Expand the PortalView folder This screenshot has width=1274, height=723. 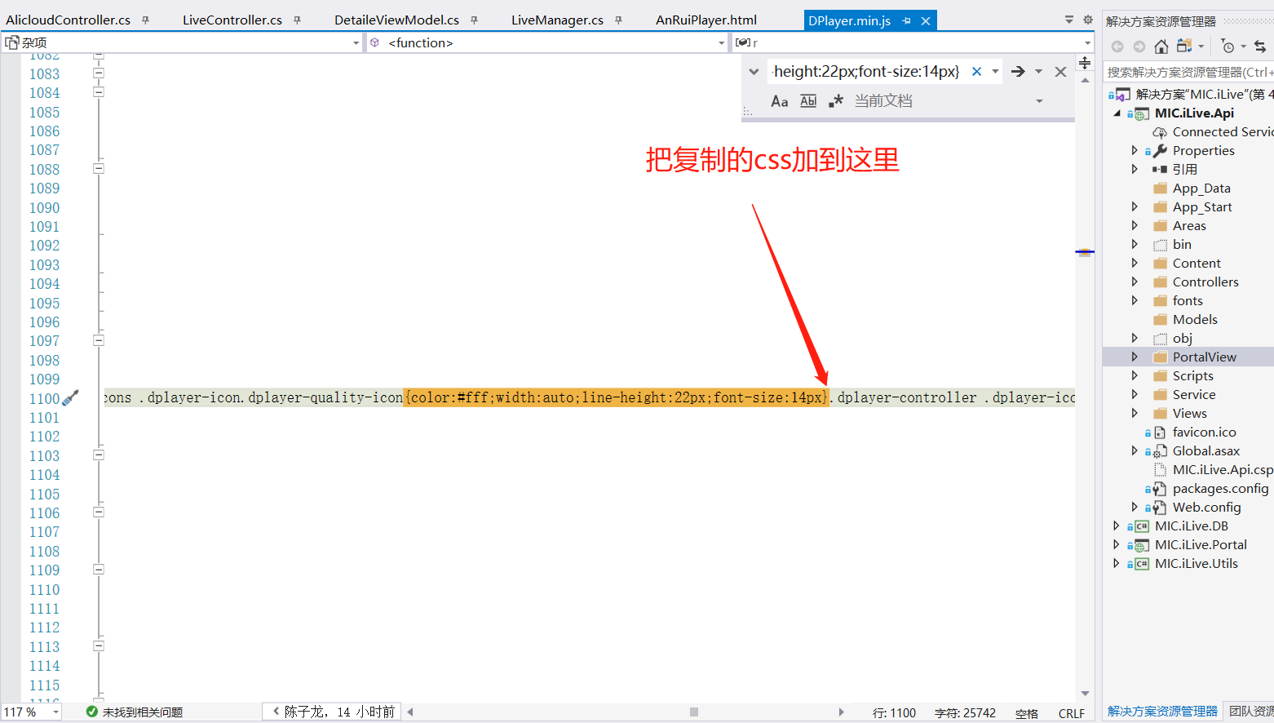(1135, 357)
